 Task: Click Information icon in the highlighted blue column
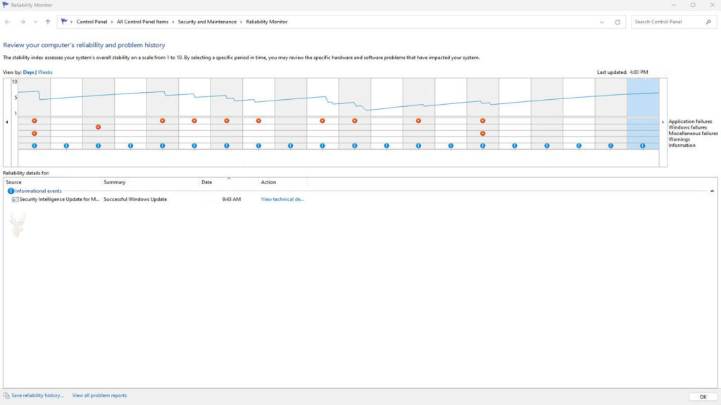tap(642, 146)
